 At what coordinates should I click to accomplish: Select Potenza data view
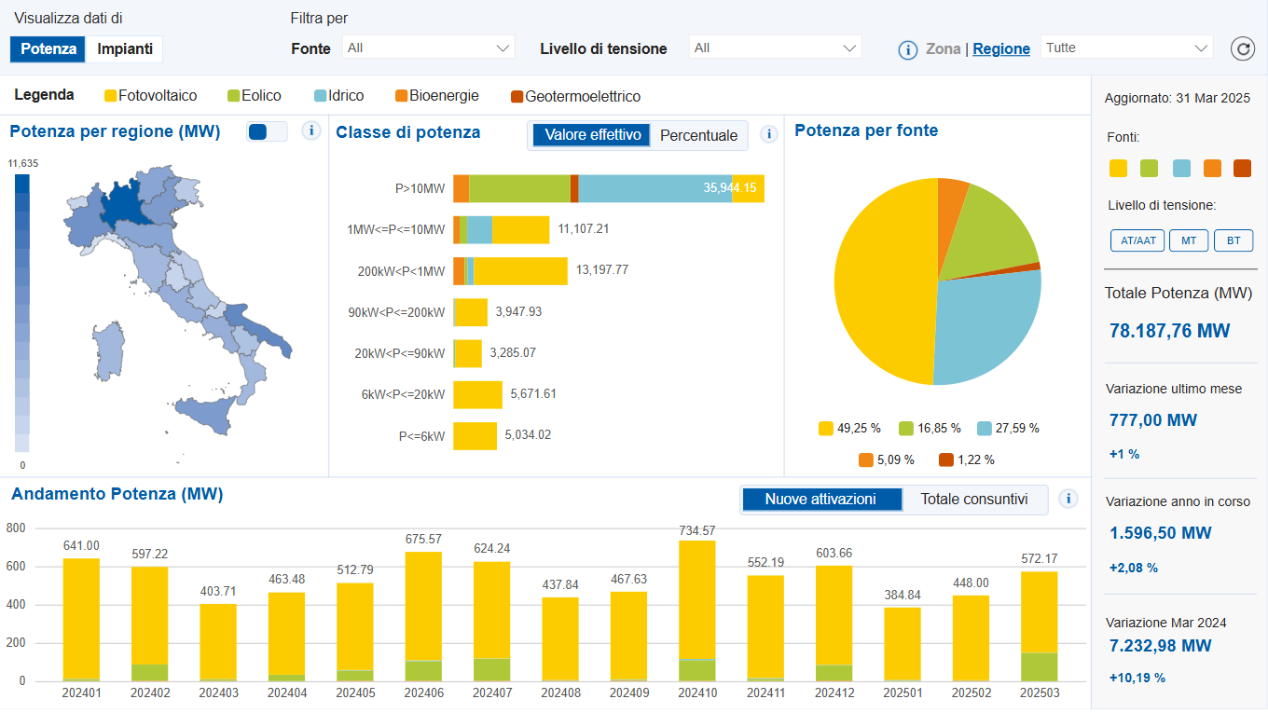(x=48, y=48)
